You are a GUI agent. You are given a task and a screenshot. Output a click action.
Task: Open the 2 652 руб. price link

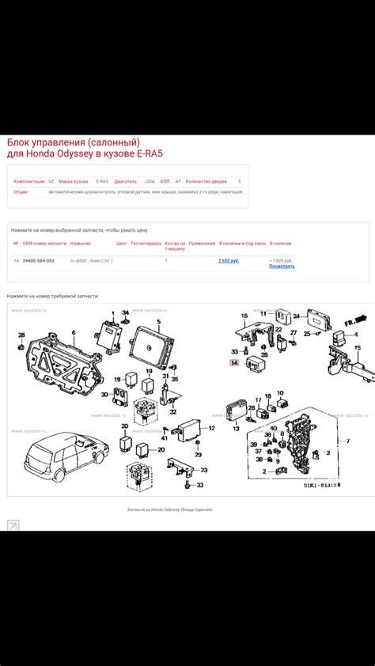229,261
